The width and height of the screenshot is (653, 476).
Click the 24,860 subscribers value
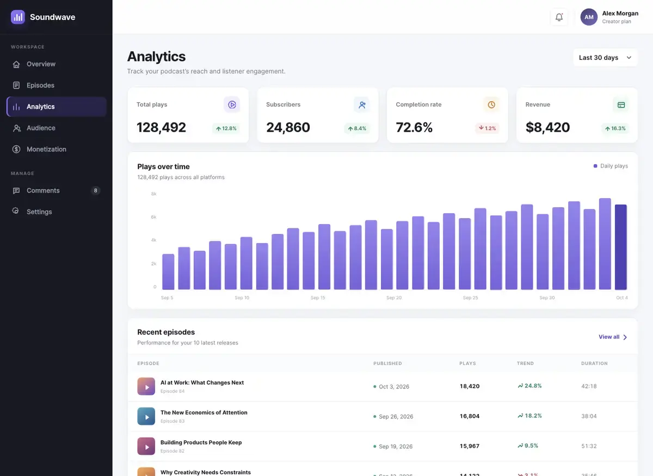288,127
